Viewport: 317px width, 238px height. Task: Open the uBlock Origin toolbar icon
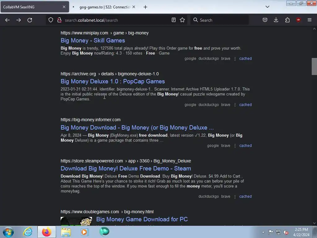point(298,20)
